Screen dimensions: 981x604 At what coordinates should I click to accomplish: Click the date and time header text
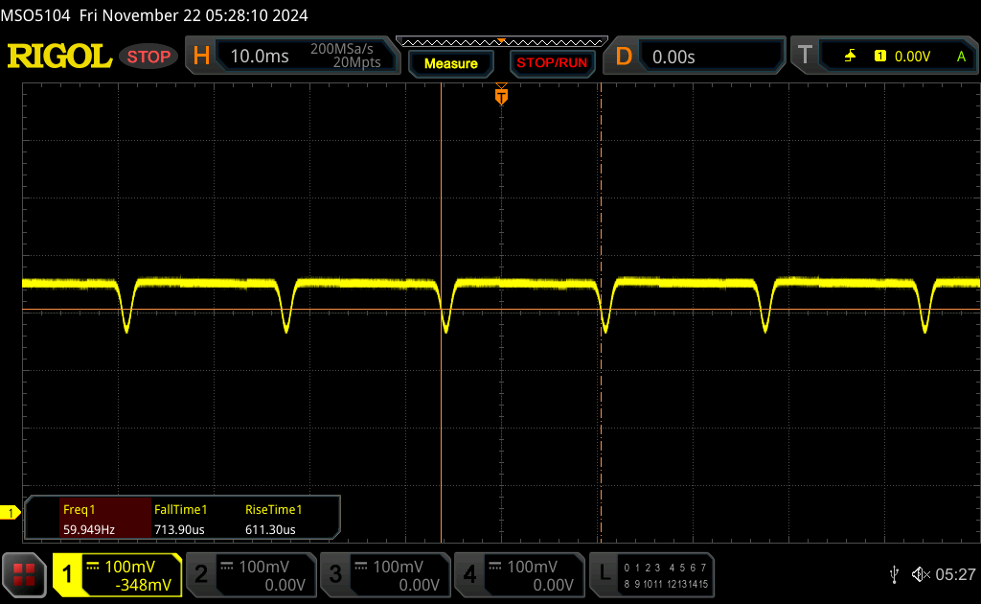tap(194, 15)
